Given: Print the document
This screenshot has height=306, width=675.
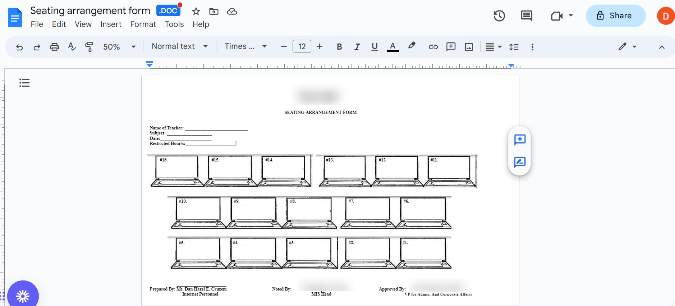Looking at the screenshot, I should (54, 47).
